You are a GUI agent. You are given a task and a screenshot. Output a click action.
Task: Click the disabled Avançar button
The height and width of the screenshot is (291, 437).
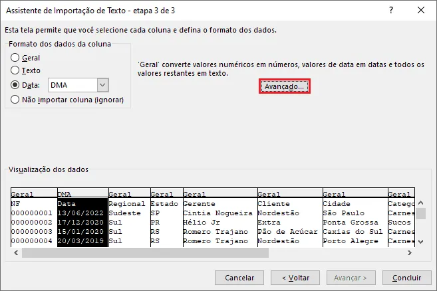351,278
